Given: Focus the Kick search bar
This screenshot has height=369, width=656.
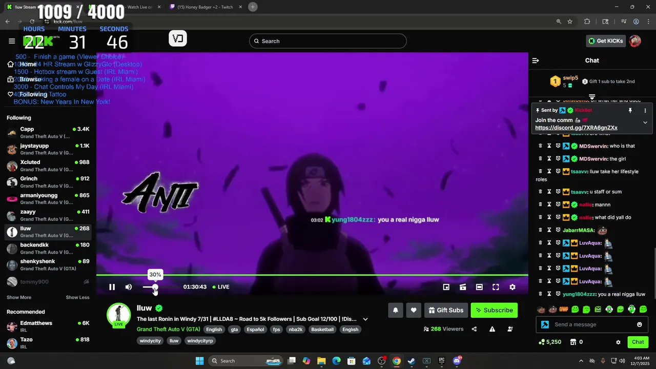Looking at the screenshot, I should pyautogui.click(x=328, y=41).
